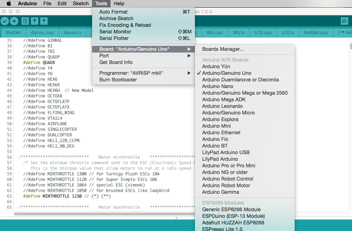Image resolution: width=352 pixels, height=231 pixels.
Task: Click the Save sketch down-arrow icon
Action: 44,21
